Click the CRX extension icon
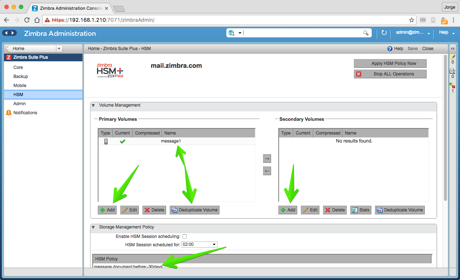Screen dimensions: 460x280 click(x=423, y=20)
